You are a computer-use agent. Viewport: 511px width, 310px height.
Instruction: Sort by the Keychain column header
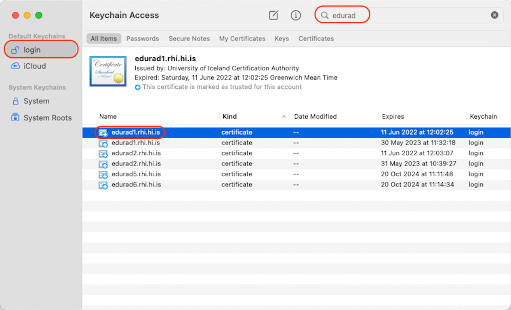(484, 117)
